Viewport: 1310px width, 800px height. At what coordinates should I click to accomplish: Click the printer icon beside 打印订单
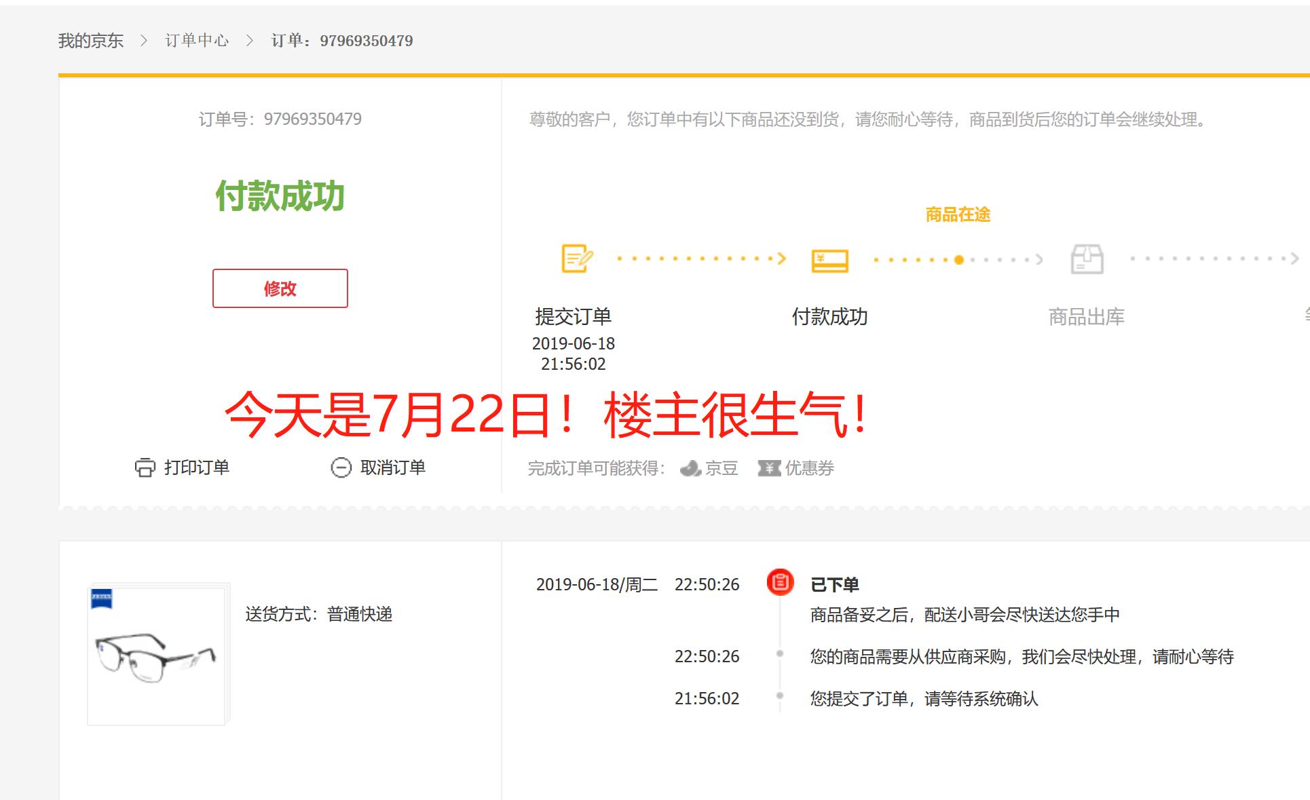145,468
